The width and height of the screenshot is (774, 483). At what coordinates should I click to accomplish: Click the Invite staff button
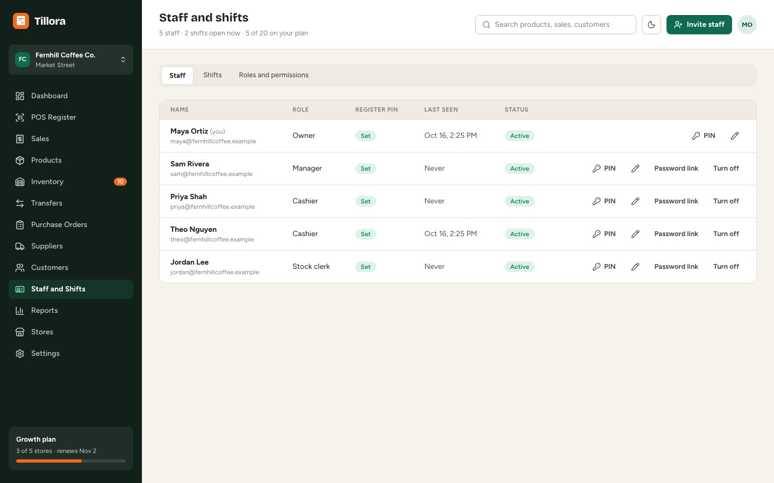(699, 25)
